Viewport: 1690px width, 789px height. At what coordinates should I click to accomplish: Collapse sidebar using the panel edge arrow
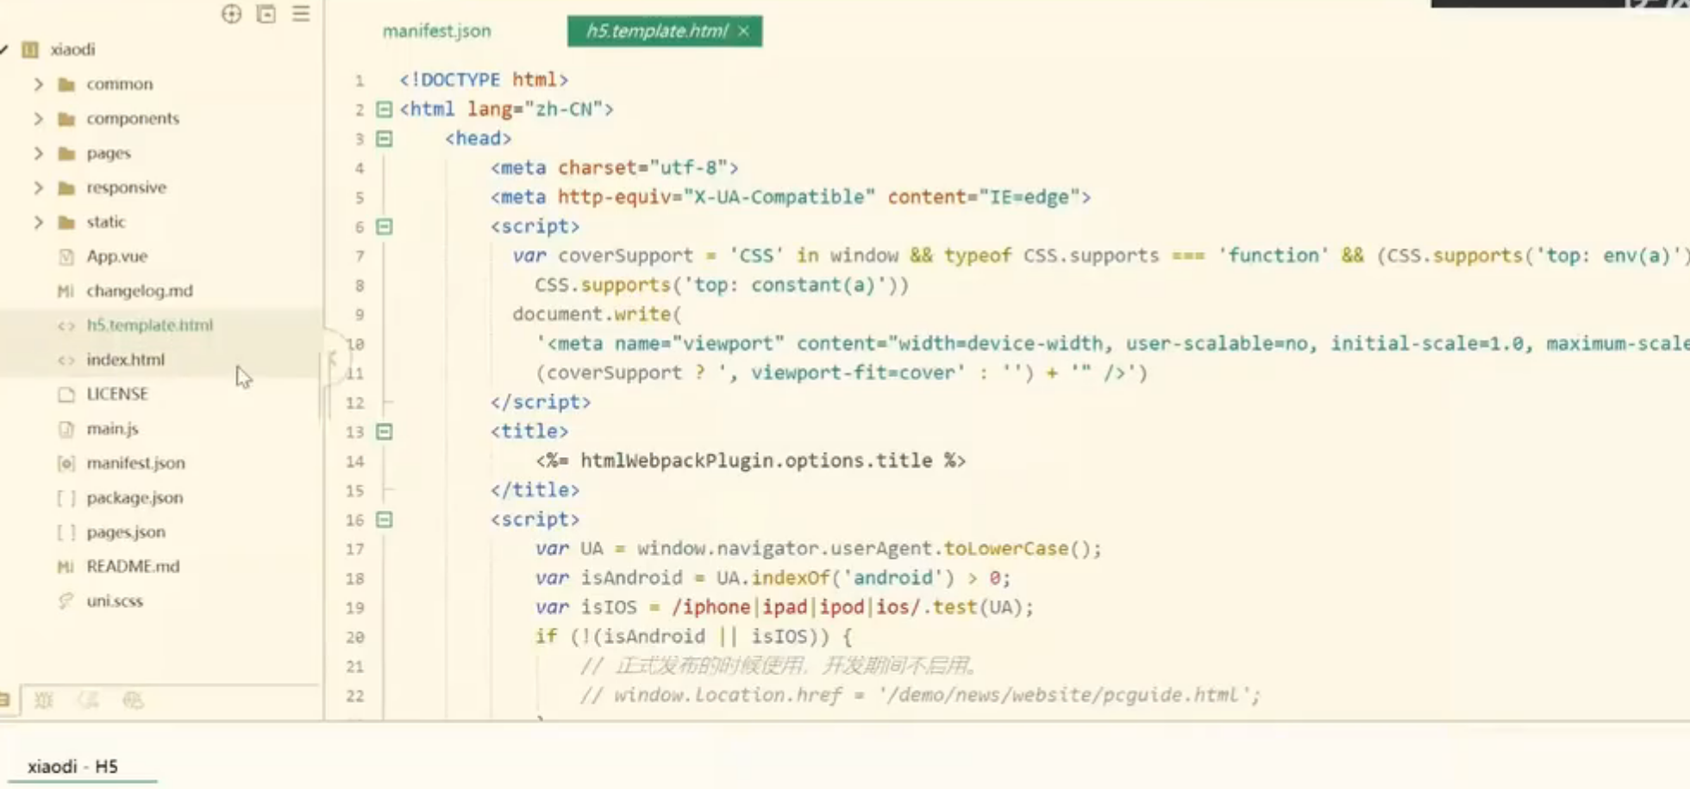coord(332,359)
